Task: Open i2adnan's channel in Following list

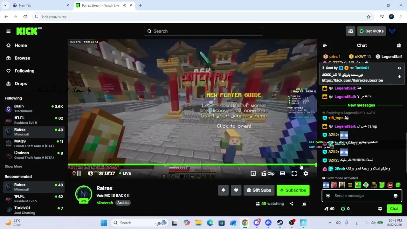Action: click(x=34, y=155)
